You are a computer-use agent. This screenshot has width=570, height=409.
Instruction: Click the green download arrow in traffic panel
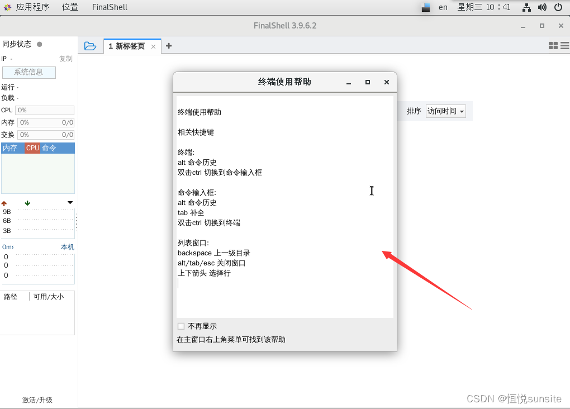click(x=27, y=202)
